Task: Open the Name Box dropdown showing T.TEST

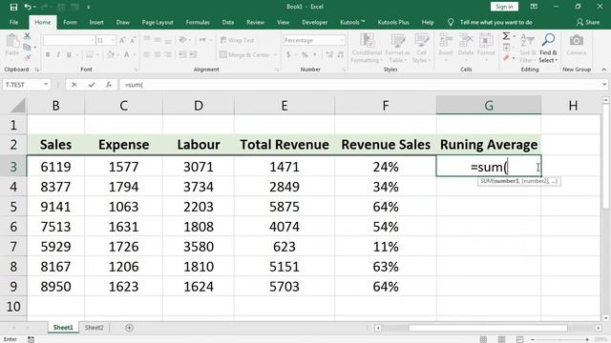Action: pos(46,85)
